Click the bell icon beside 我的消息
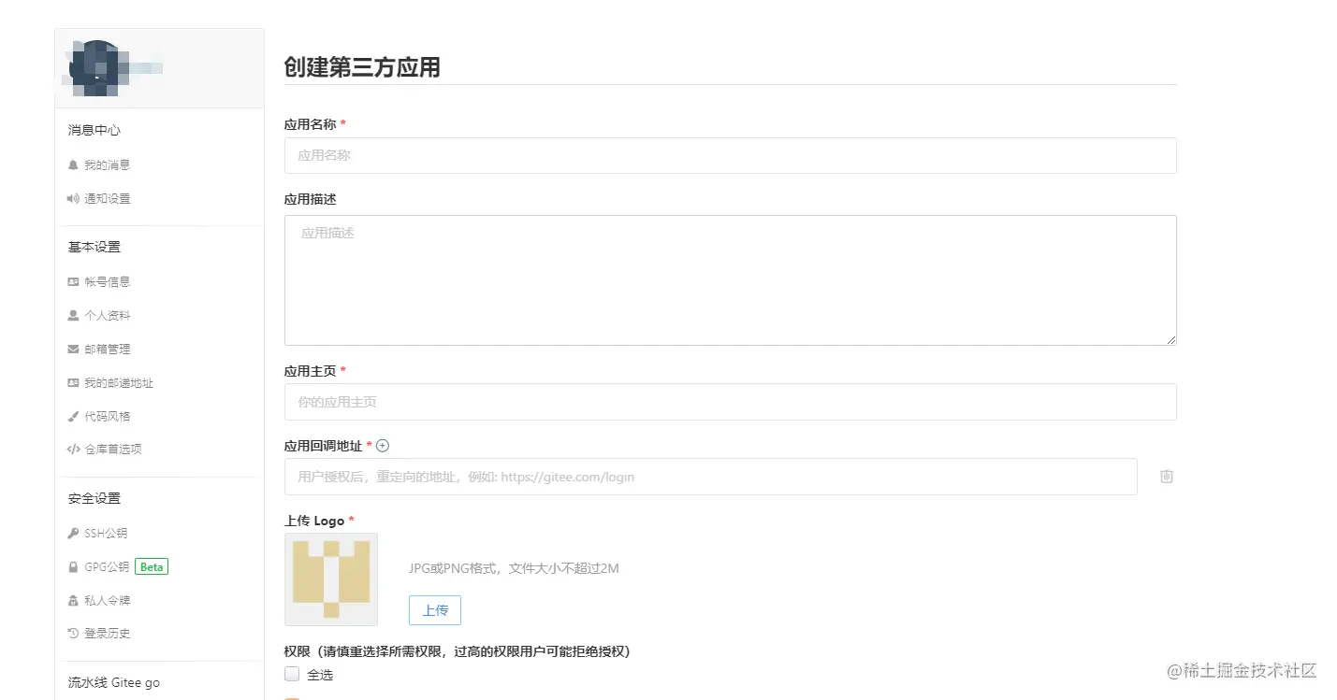Image resolution: width=1337 pixels, height=700 pixels. pyautogui.click(x=73, y=164)
